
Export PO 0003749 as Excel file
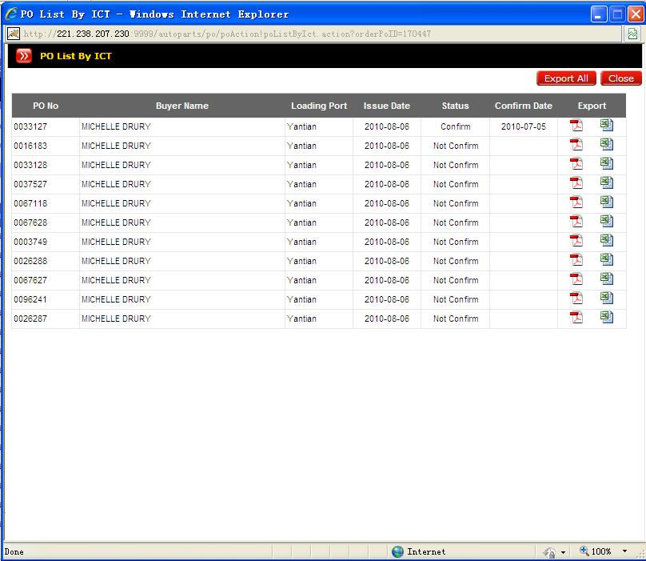click(607, 241)
